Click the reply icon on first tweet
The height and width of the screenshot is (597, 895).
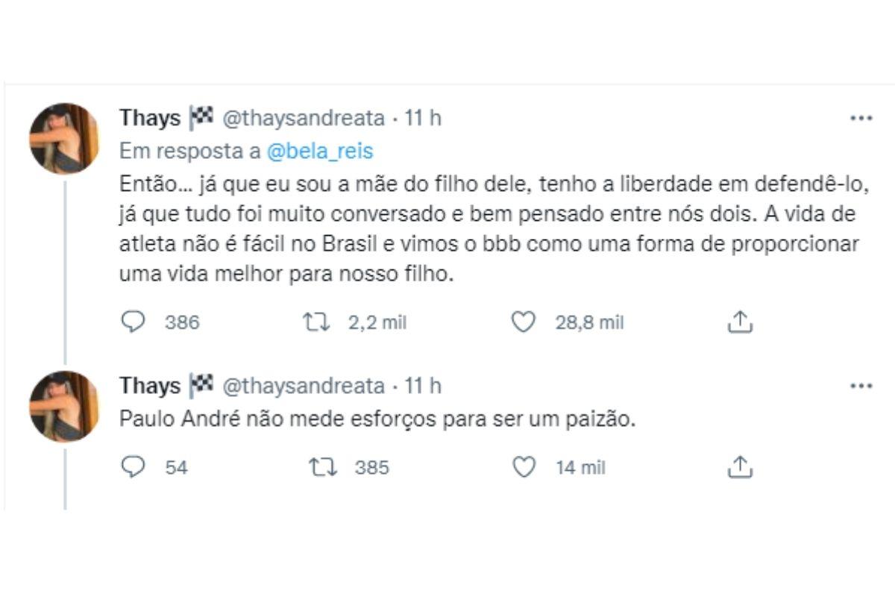click(x=132, y=322)
